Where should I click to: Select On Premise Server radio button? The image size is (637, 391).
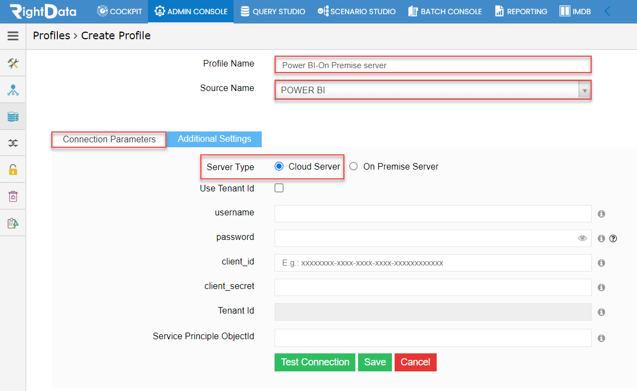point(354,166)
